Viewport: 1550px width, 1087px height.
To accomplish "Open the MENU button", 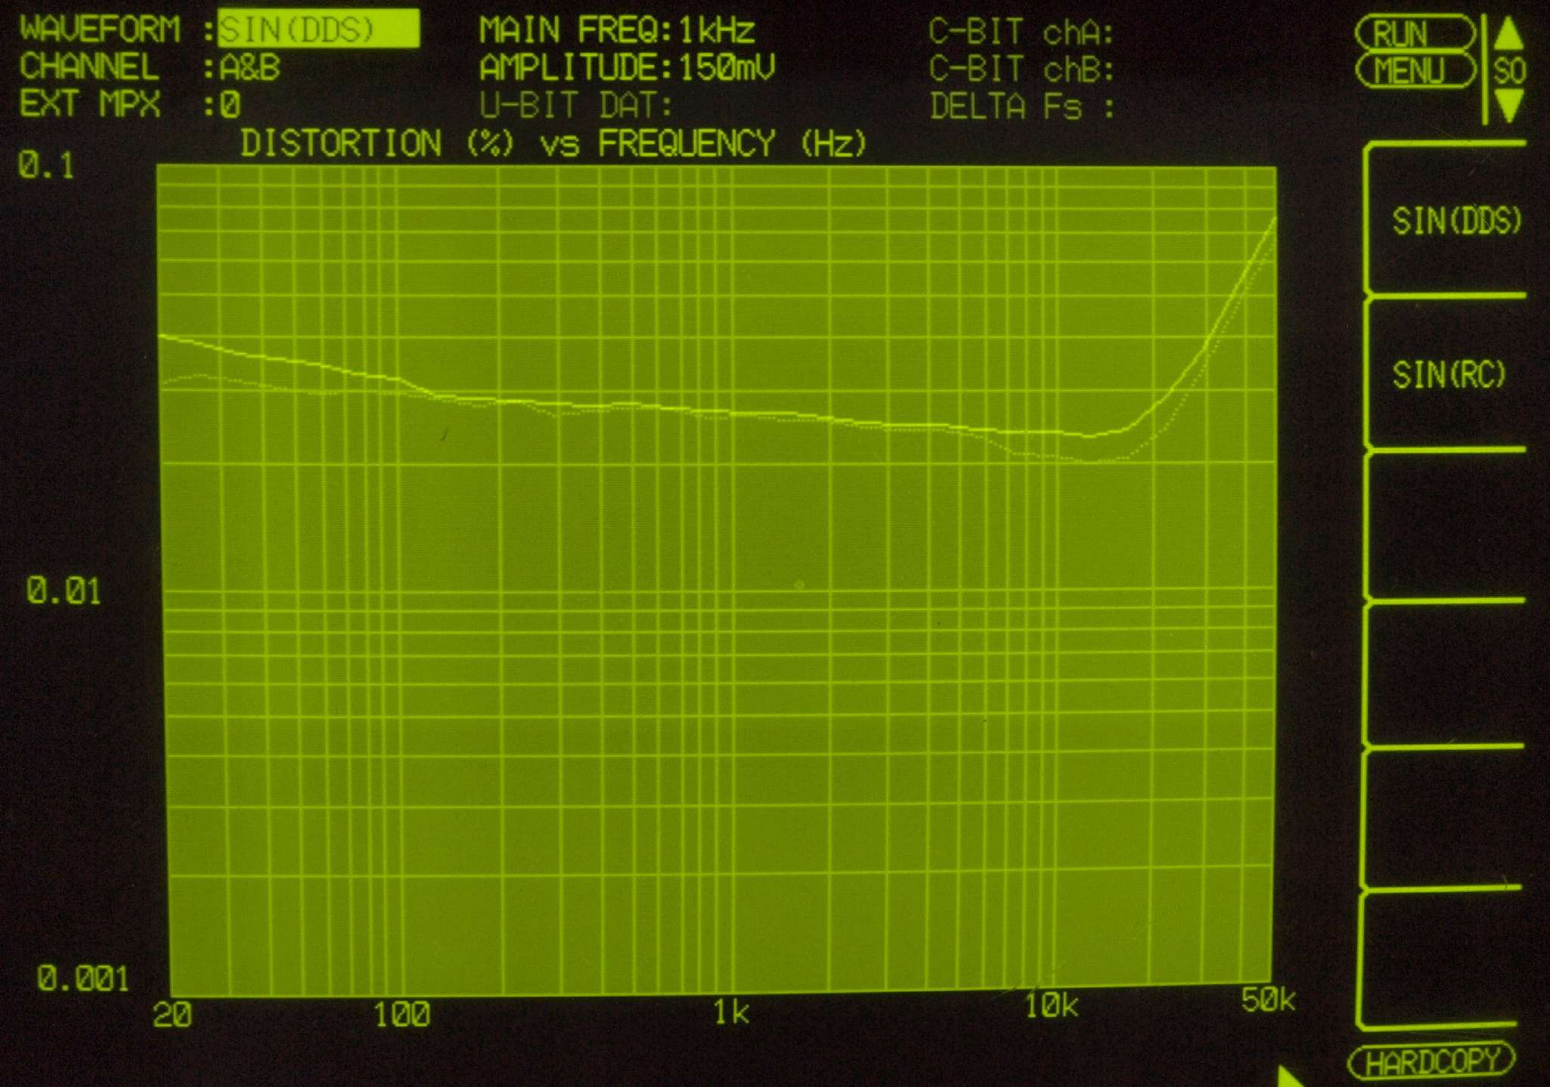I will click(x=1415, y=70).
